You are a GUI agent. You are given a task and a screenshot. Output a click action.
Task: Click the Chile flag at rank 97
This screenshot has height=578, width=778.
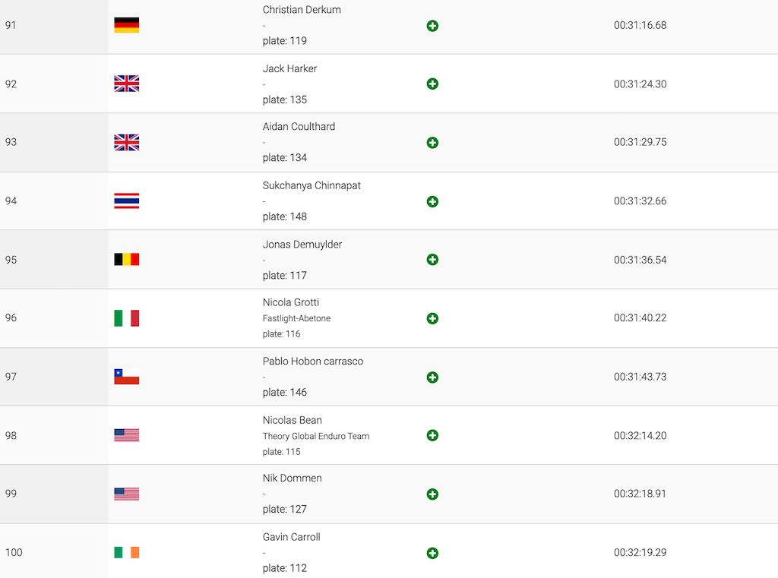127,377
